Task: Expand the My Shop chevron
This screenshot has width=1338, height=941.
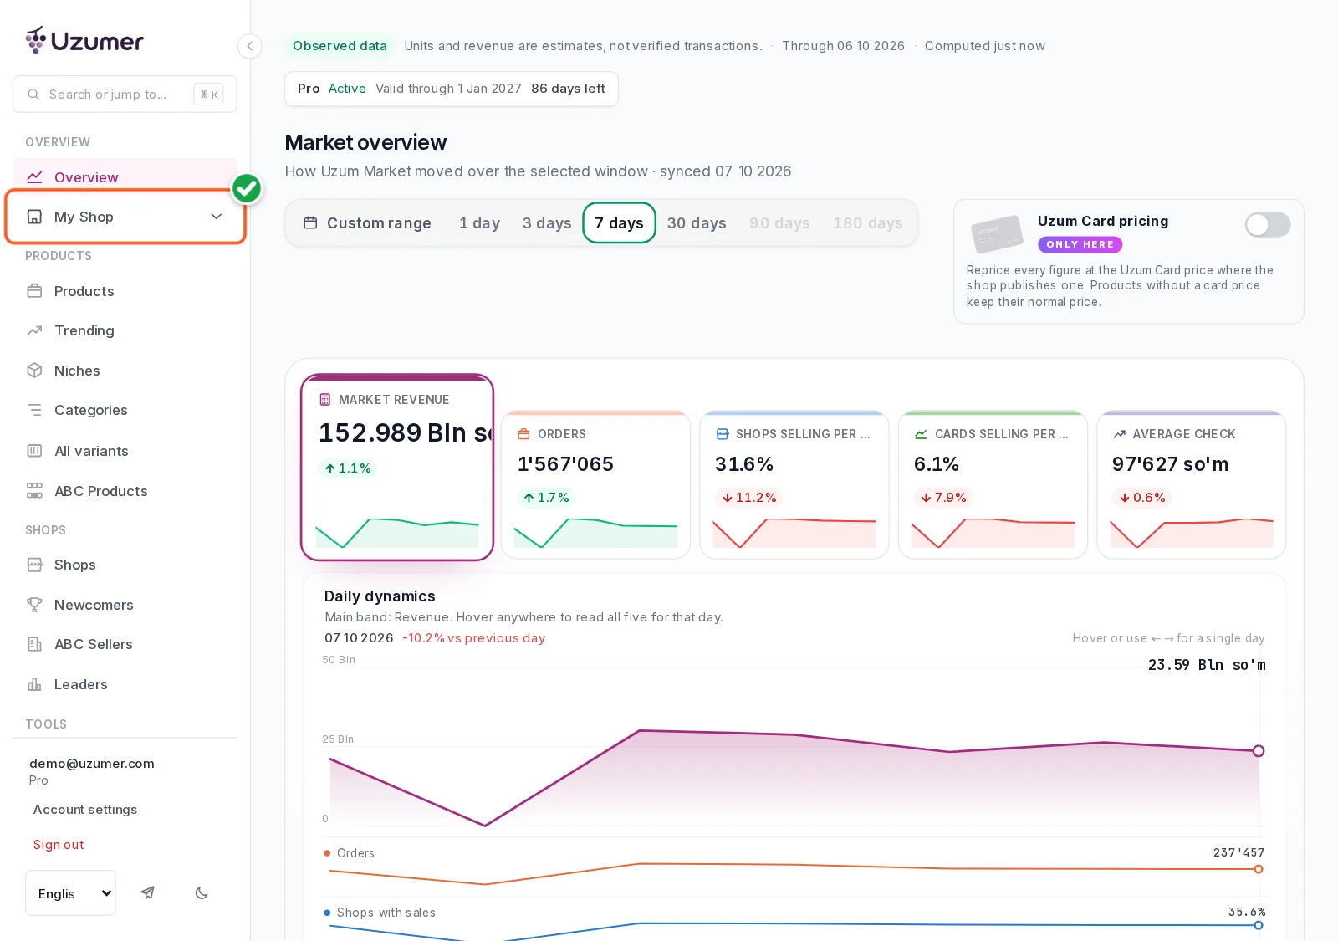Action: tap(217, 217)
